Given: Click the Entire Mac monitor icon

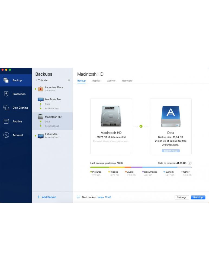Looking at the screenshot, I should [40, 136].
